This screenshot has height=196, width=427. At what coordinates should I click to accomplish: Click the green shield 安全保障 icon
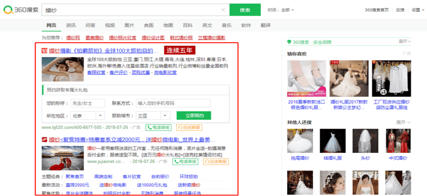pos(289,42)
